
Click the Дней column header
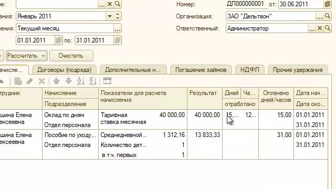(232, 93)
